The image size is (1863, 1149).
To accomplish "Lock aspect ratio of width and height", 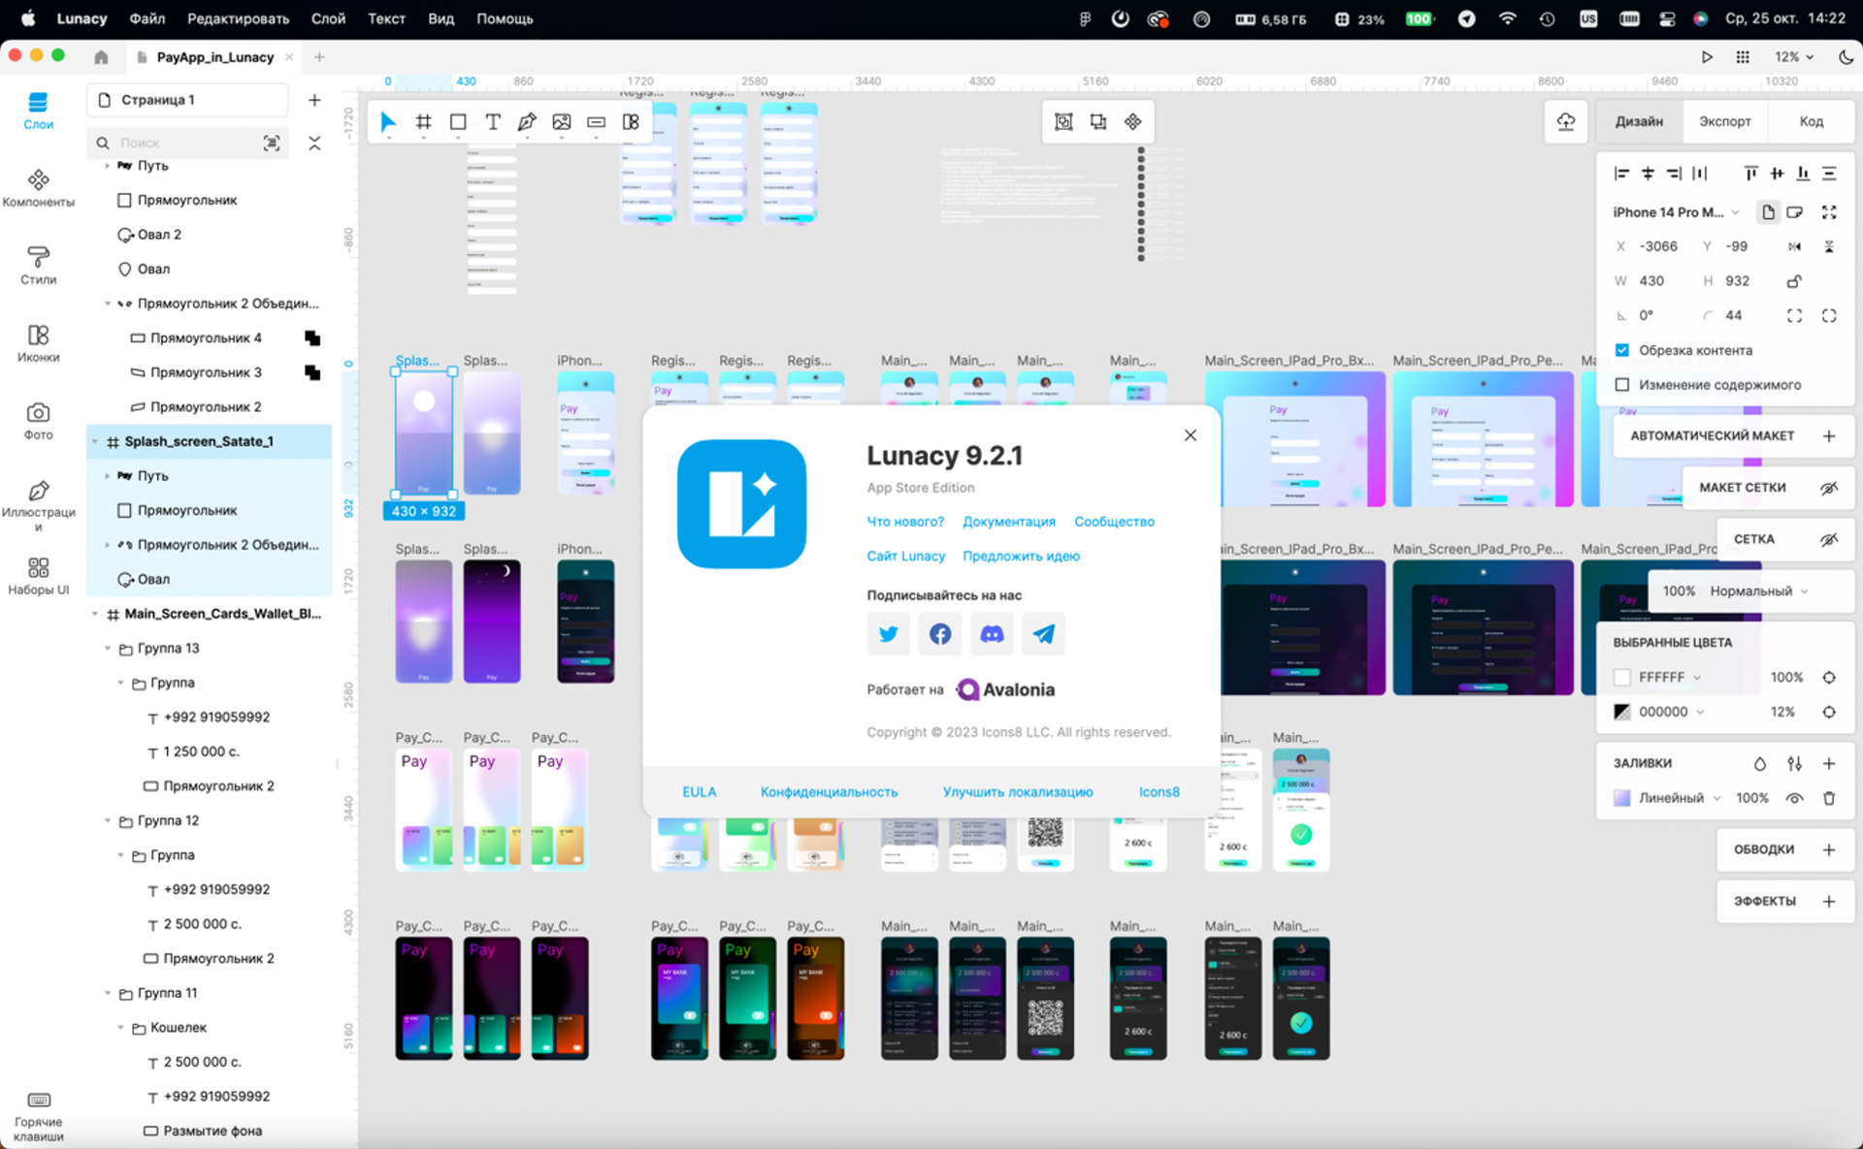I will click(x=1794, y=281).
